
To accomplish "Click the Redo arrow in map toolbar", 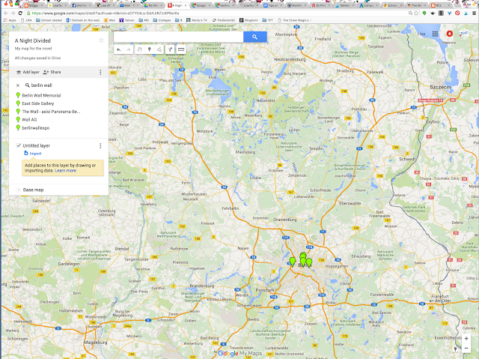I will (x=129, y=49).
